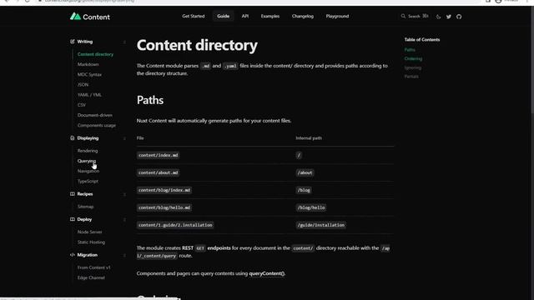Viewport: 534px width, 300px height.
Task: Open the Twitter icon link
Action: (x=449, y=17)
